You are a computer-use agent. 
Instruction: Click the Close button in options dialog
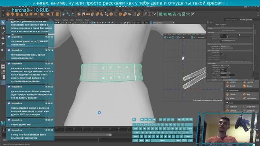point(246,80)
